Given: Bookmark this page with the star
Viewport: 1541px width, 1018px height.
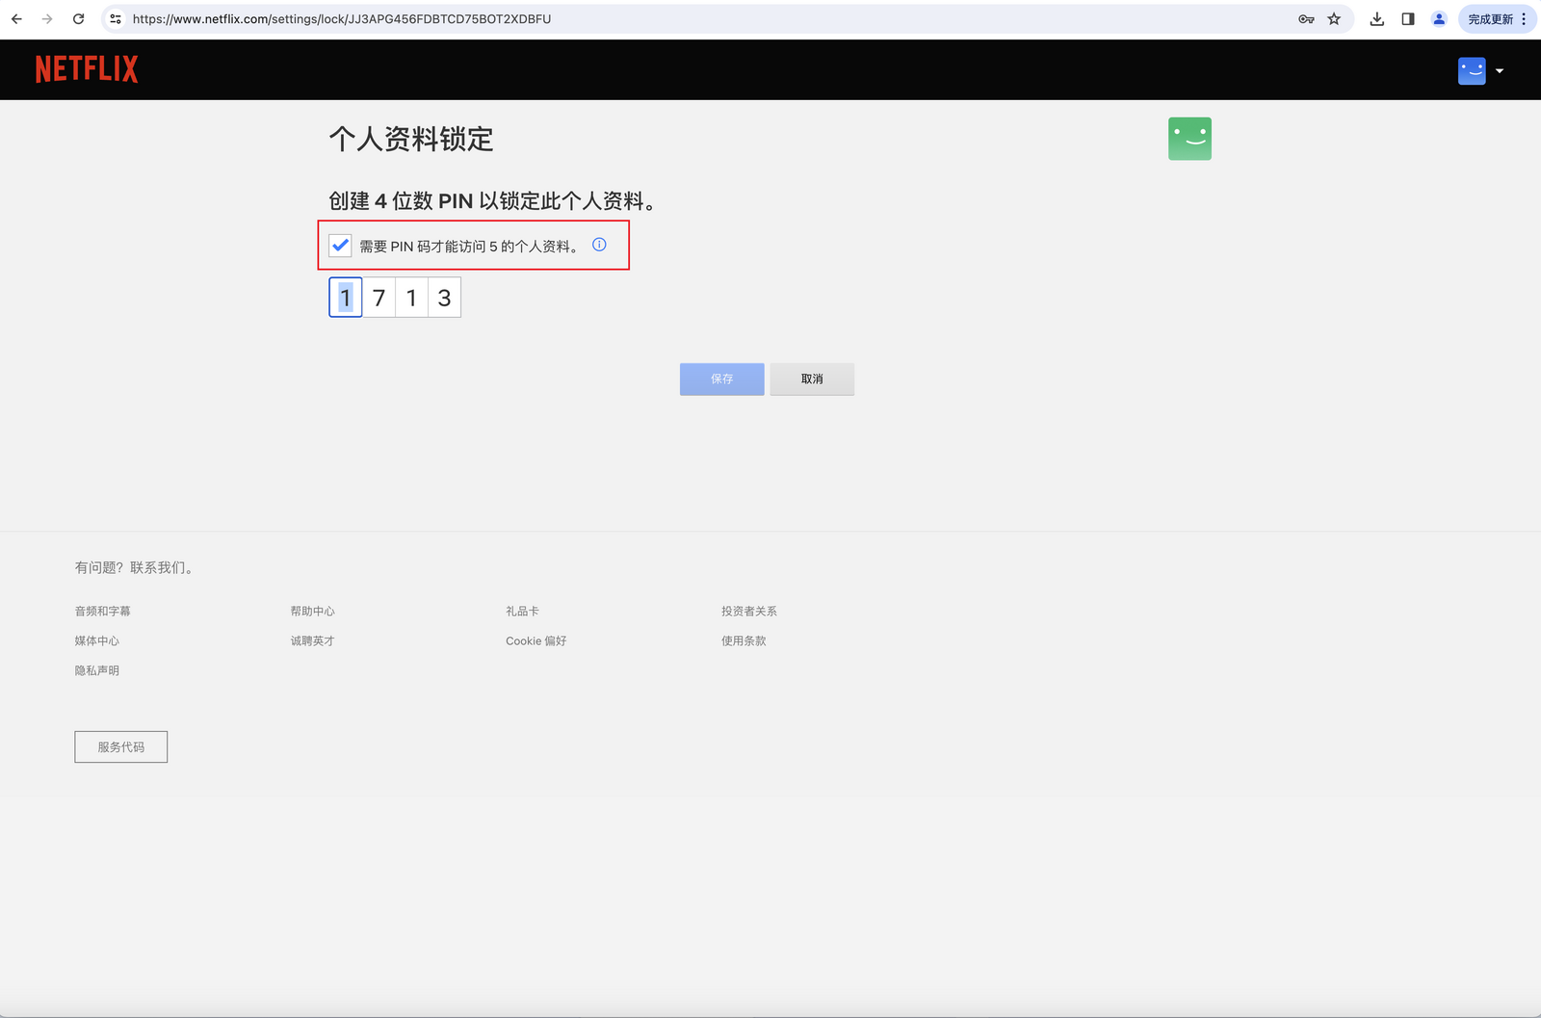Looking at the screenshot, I should click(x=1334, y=18).
